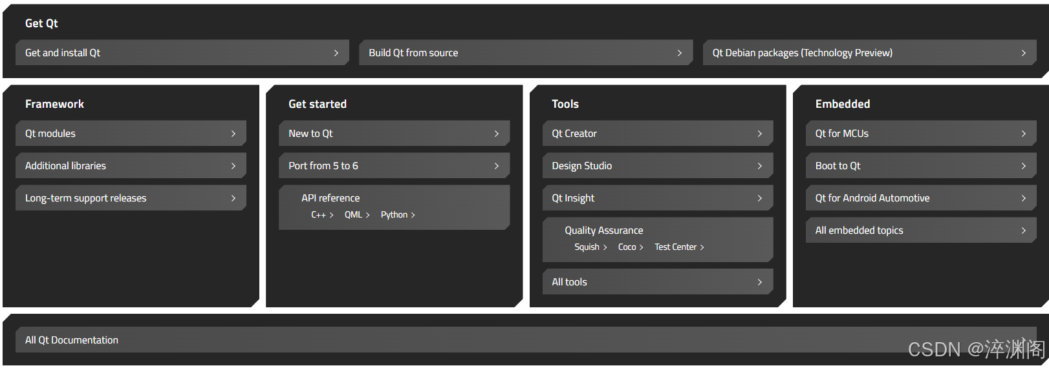Open the Python API reference
This screenshot has height=368, width=1049.
pyautogui.click(x=398, y=215)
